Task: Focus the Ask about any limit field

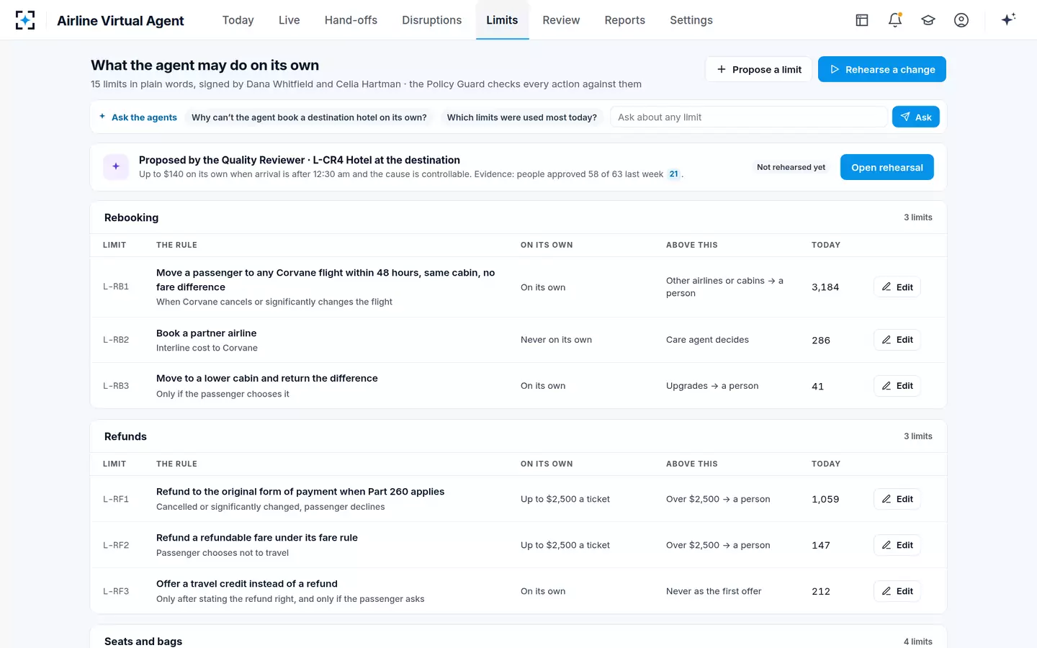Action: coord(749,117)
